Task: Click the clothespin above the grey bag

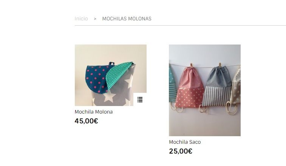Action: [220, 65]
